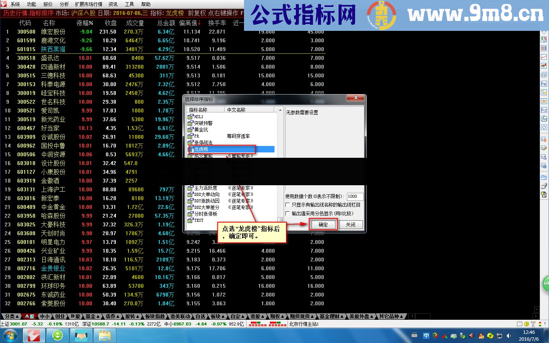
Task: Click the stock software logo icon in menu bar
Action: pos(4,5)
